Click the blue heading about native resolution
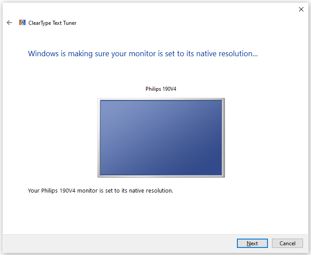Screen dimensions: 311x255 click(x=143, y=54)
